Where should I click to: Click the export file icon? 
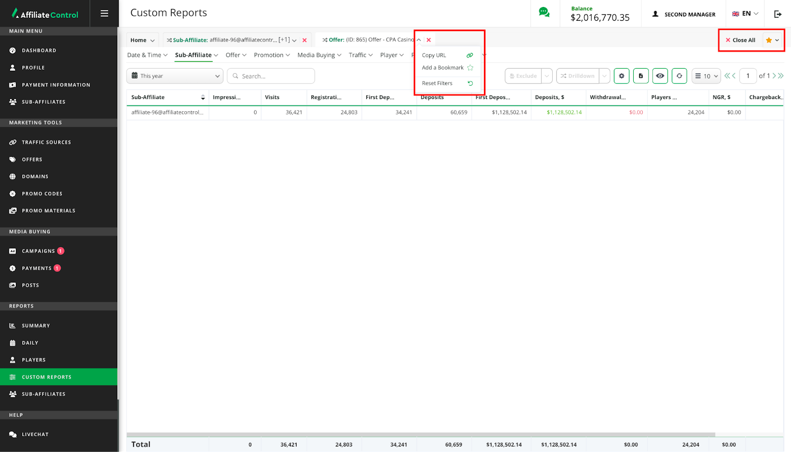(641, 76)
